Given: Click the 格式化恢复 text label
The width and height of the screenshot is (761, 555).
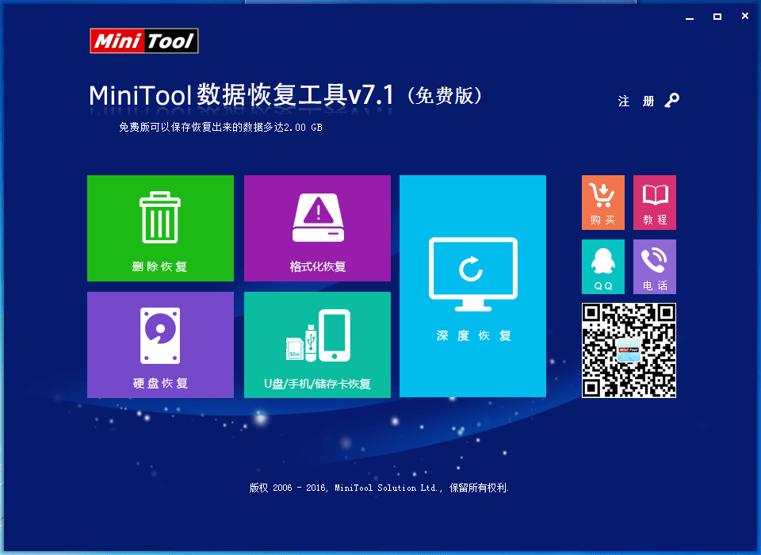Looking at the screenshot, I should click(x=317, y=267).
